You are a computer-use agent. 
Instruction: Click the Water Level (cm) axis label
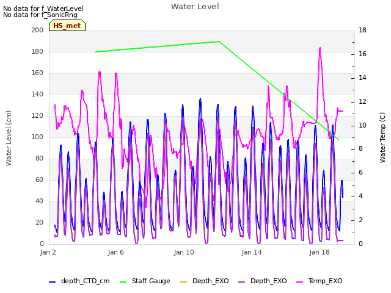(9, 138)
